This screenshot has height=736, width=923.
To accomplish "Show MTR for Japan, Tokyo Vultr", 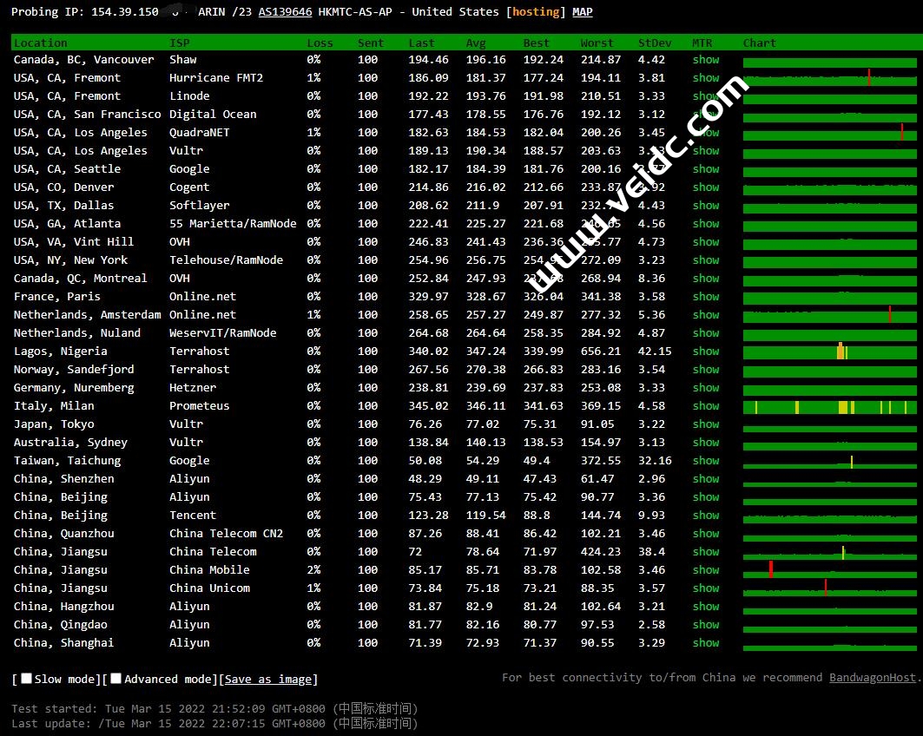I will pos(705,424).
